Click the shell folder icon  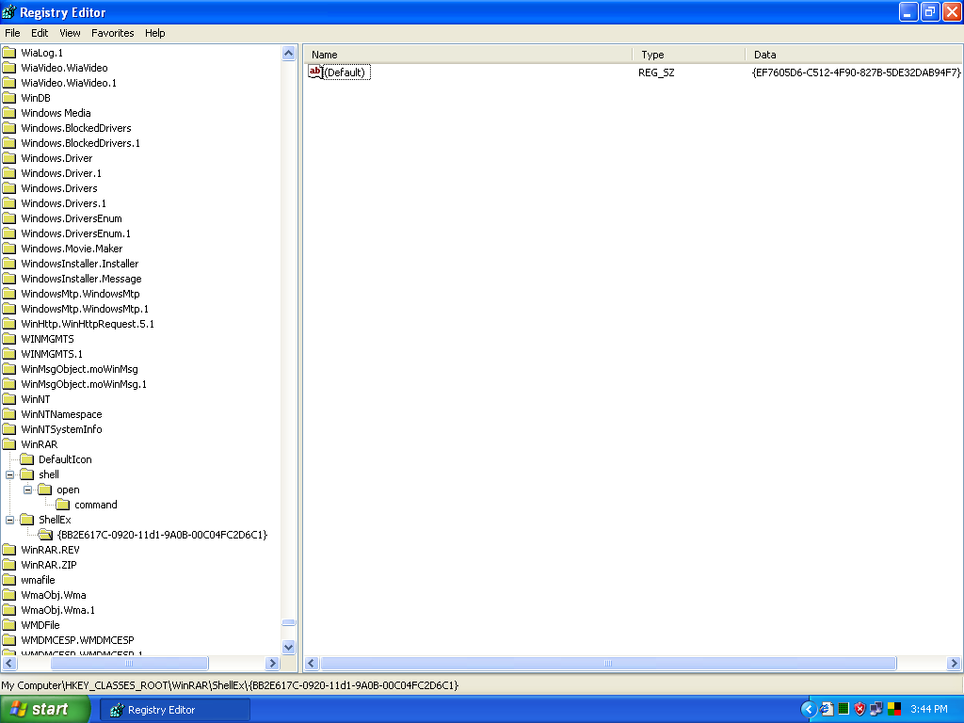tap(27, 474)
